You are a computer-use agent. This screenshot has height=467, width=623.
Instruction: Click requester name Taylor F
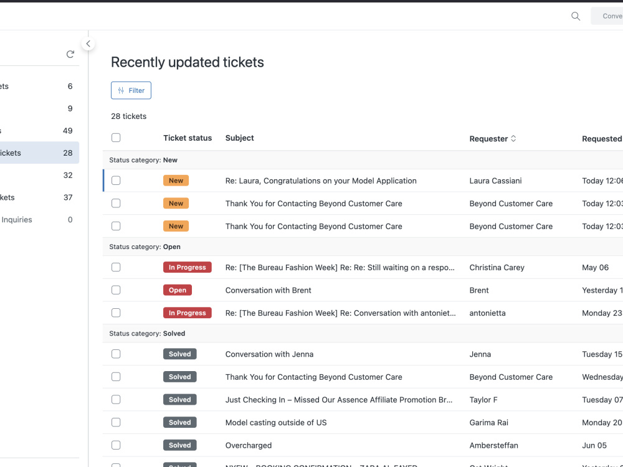tap(483, 400)
